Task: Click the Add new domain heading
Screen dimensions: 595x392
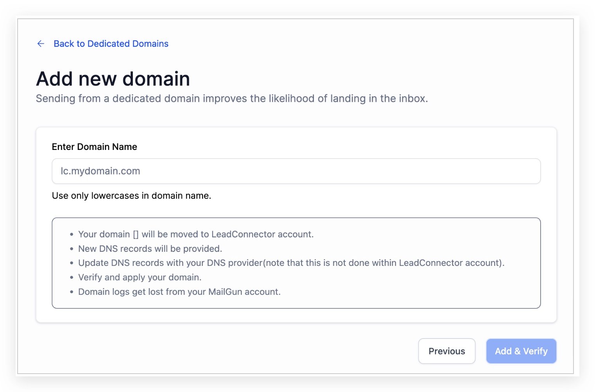Action: click(113, 79)
